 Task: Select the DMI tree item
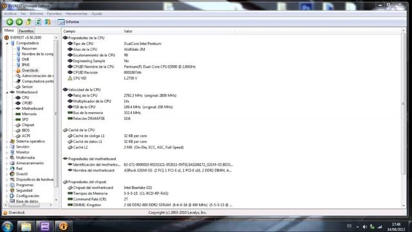(x=25, y=59)
